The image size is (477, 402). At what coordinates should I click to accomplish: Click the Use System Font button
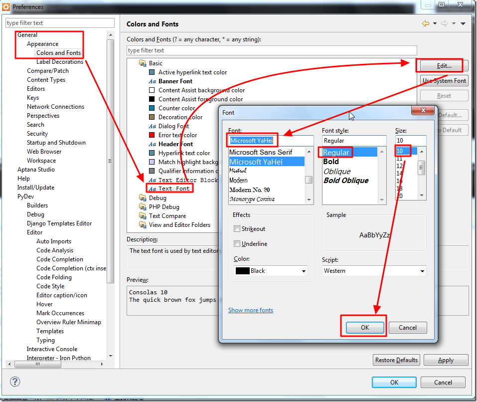click(x=444, y=81)
